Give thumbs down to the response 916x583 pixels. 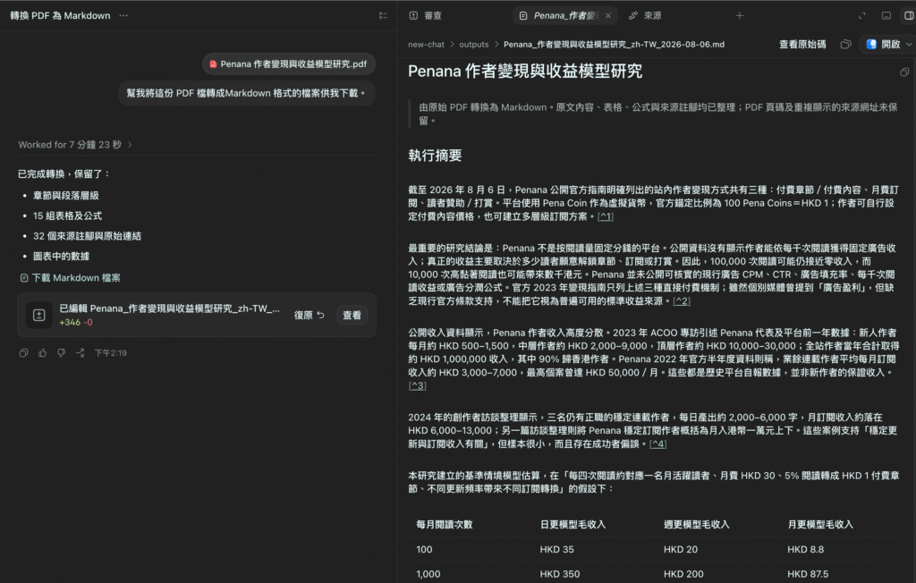pos(61,353)
